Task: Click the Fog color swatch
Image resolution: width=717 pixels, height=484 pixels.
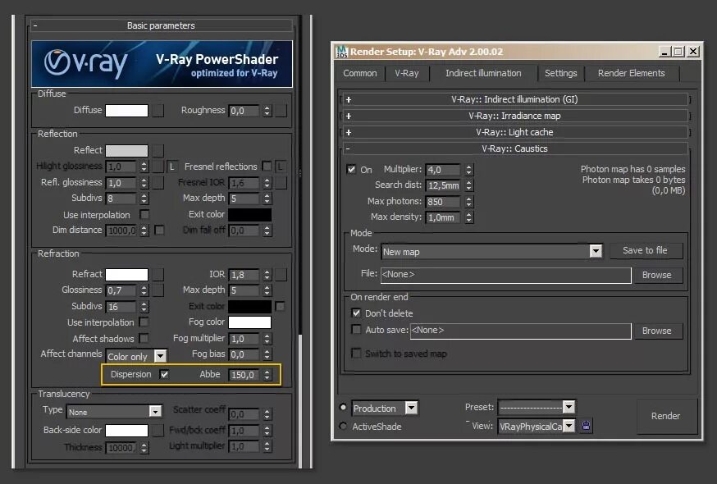Action: pyautogui.click(x=249, y=322)
